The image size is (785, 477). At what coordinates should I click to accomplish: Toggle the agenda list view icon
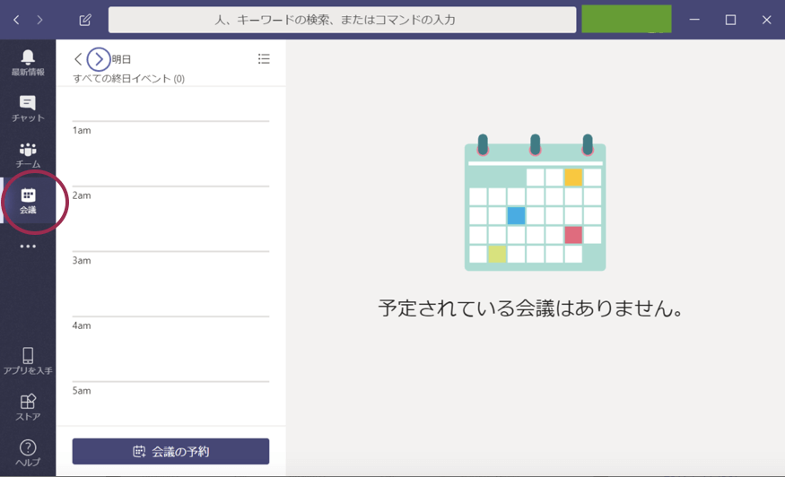pos(264,59)
